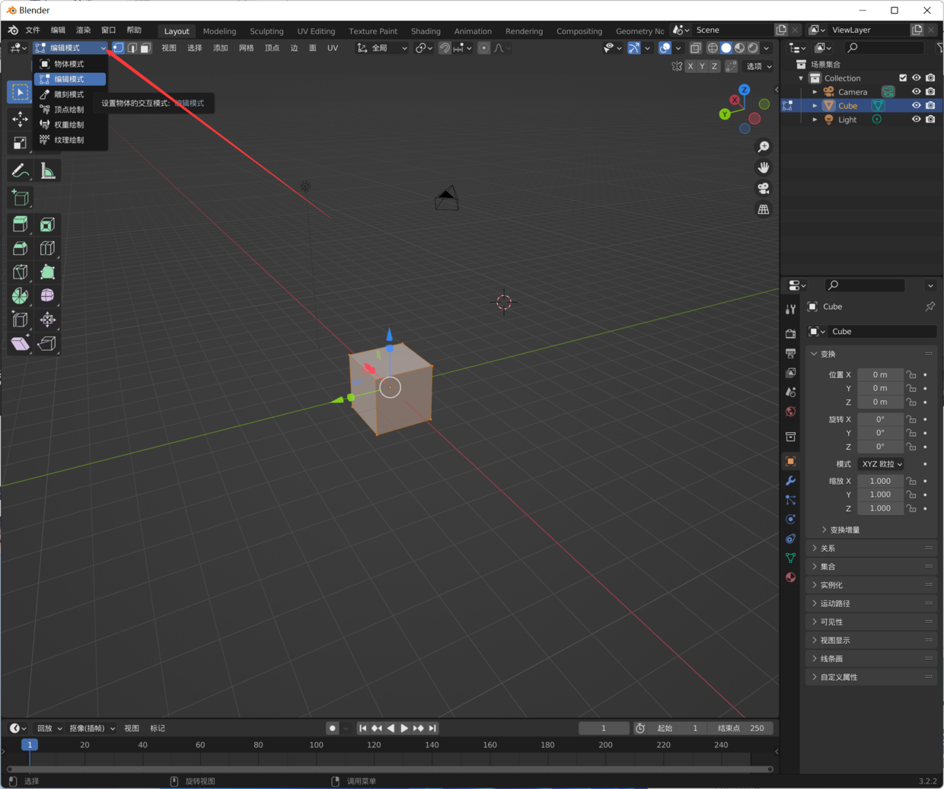The height and width of the screenshot is (789, 944).
Task: Open the World properties tab
Action: 790,412
